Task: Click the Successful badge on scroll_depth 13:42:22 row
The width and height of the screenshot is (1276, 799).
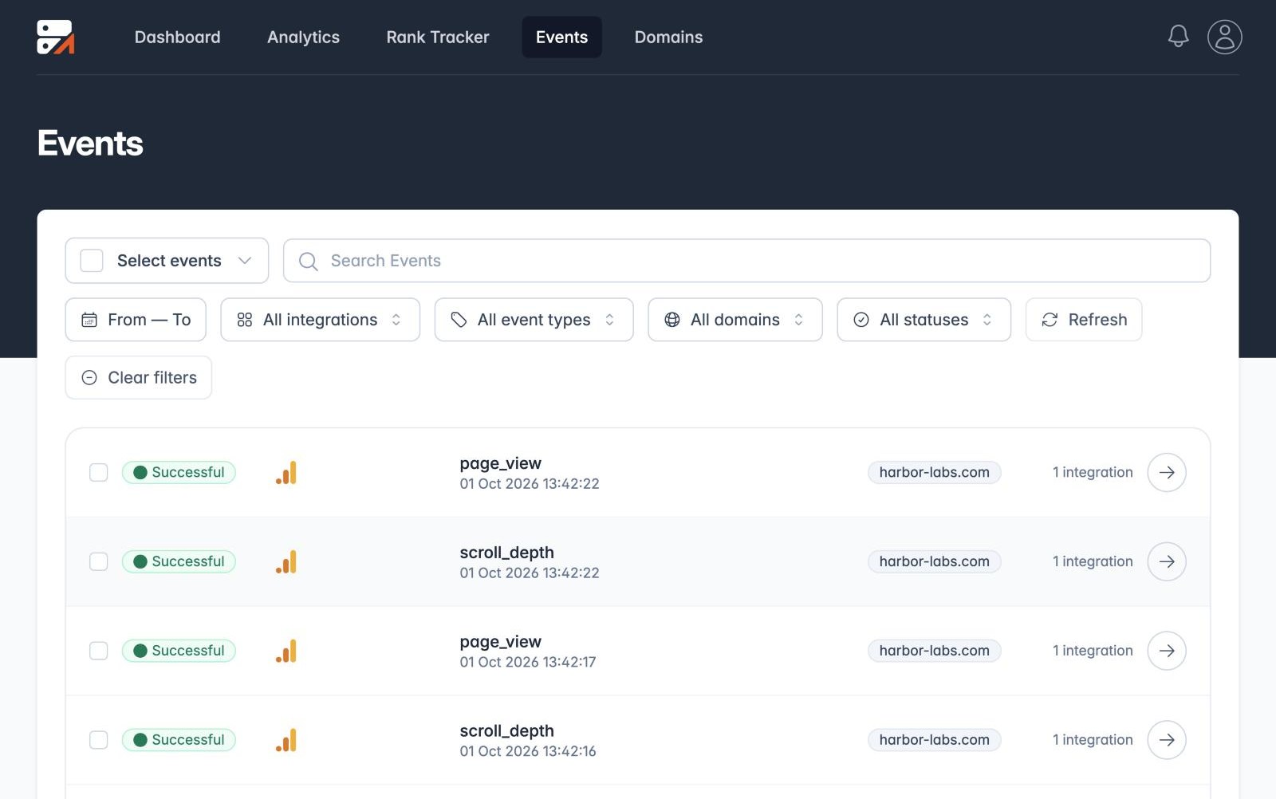Action: pyautogui.click(x=179, y=561)
